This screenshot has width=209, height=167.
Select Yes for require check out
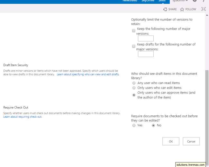[134, 125]
